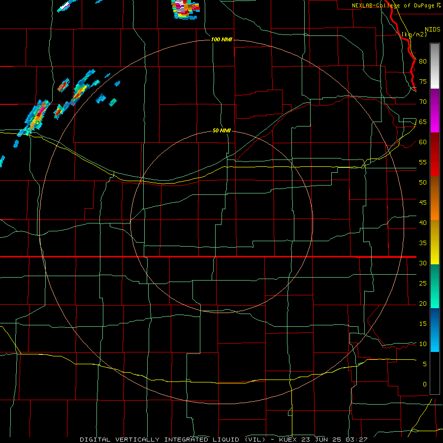This screenshot has height=443, width=443.
Task: Click the 70 value on the scale
Action: pos(423,102)
